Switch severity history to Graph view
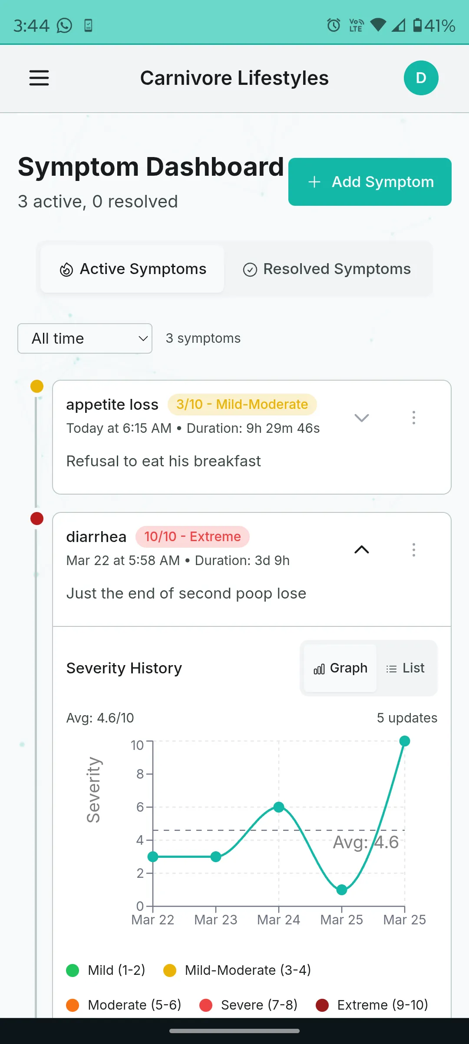Viewport: 469px width, 1044px height. [x=340, y=668]
